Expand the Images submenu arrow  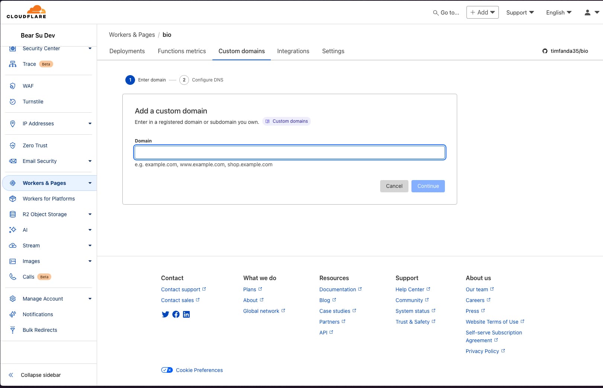(90, 261)
